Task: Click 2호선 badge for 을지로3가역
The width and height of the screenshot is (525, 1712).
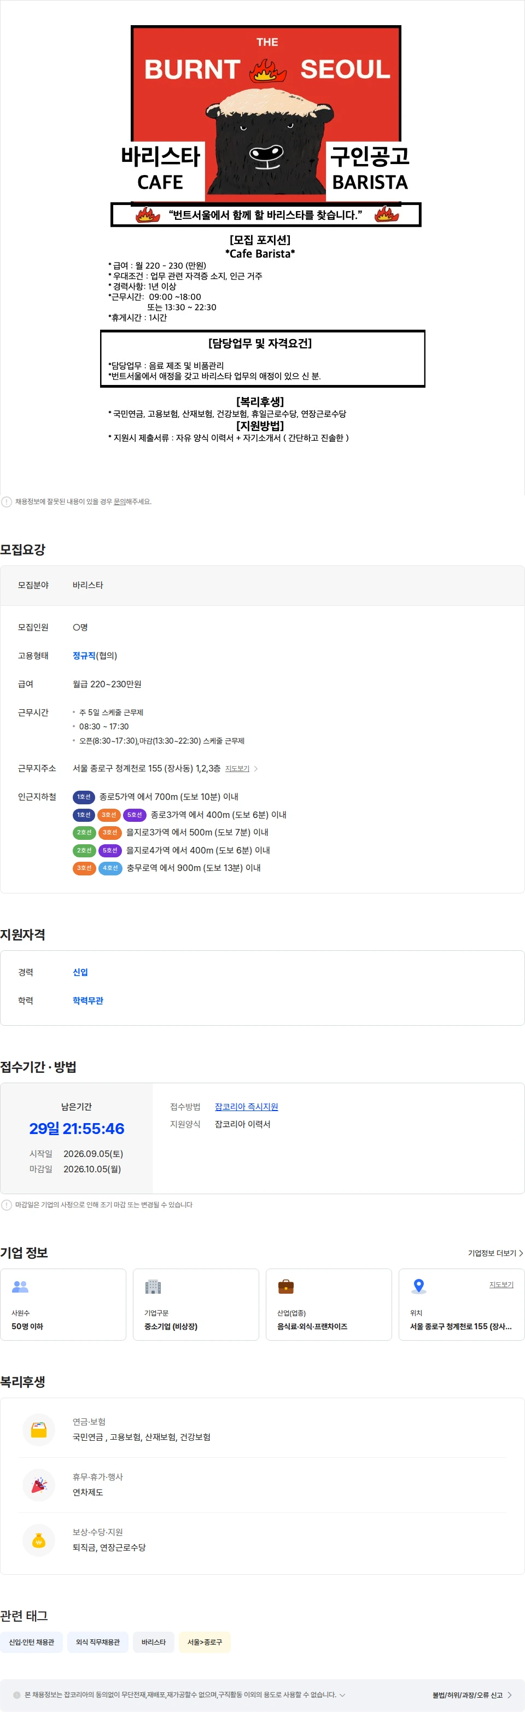Action: (84, 832)
